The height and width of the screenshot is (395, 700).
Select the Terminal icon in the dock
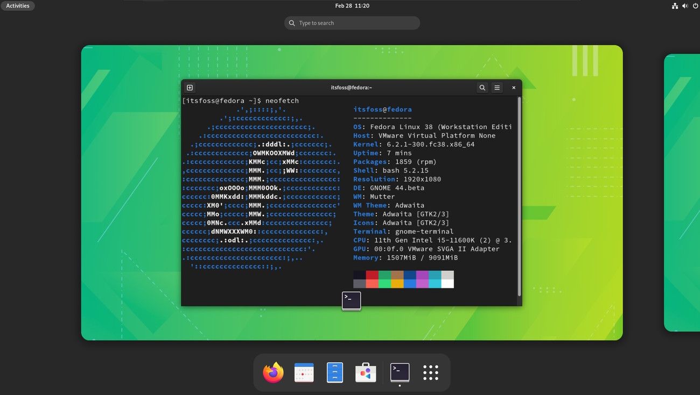click(399, 372)
